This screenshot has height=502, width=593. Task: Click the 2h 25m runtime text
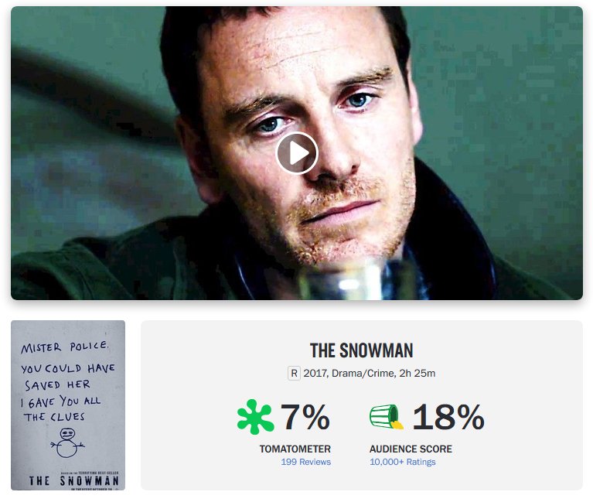coord(417,374)
